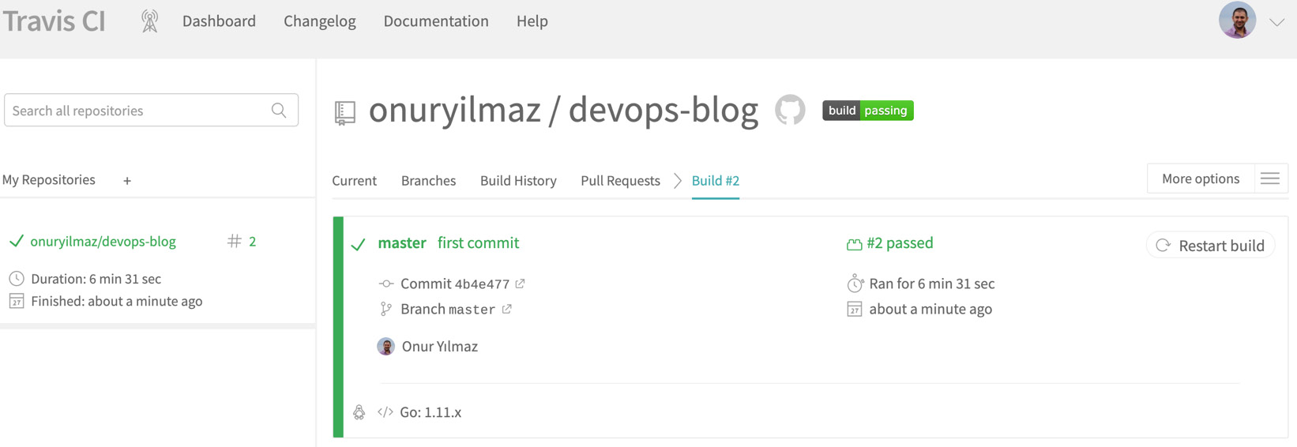Screen dimensions: 1297x447
Task: Open repository on GitHub via Octocat icon
Action: click(x=790, y=110)
